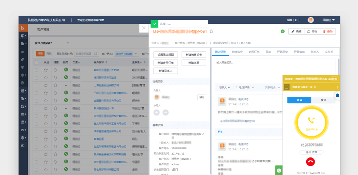Viewport: 358px width, 175px height.
Task: Open the 客户状态 filter dropdown
Action: (x=126, y=54)
